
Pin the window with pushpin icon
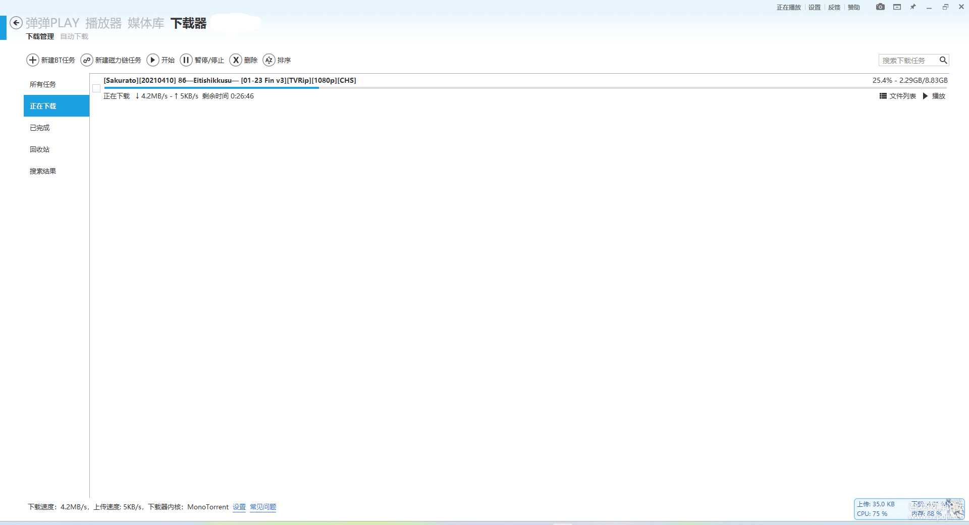click(x=913, y=7)
